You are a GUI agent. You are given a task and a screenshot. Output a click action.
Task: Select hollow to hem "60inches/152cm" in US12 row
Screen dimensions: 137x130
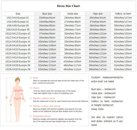pyautogui.click(x=123, y=38)
